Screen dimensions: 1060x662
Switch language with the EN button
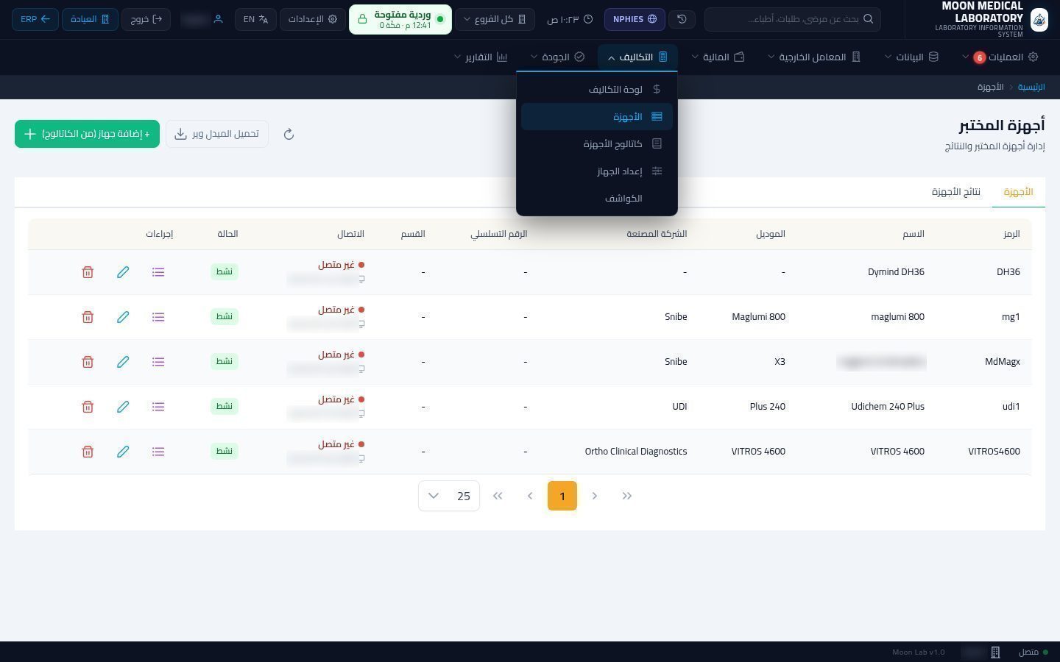click(256, 19)
